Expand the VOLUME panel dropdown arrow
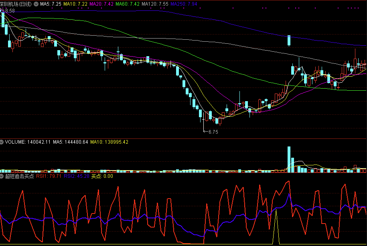The height and width of the screenshot is (246, 367). pyautogui.click(x=2, y=142)
